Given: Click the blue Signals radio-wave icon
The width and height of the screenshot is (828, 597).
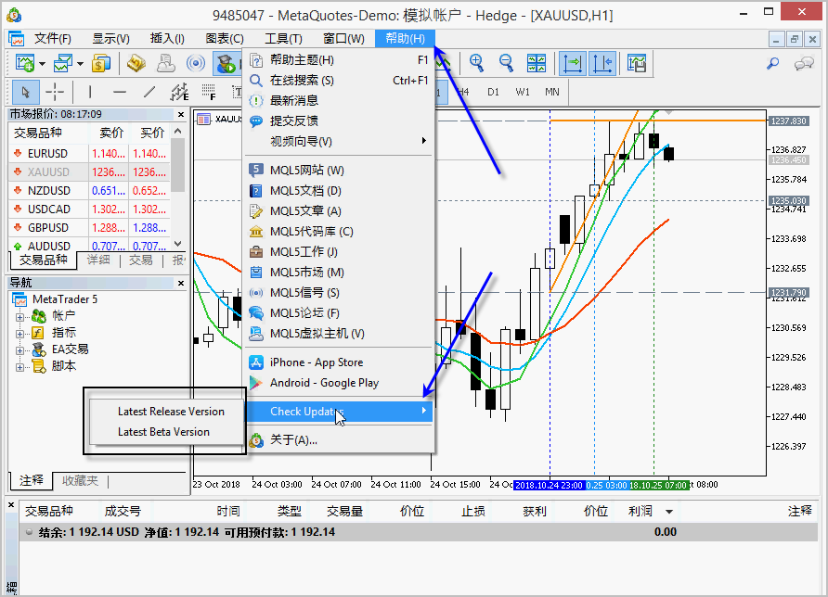Looking at the screenshot, I should [195, 64].
